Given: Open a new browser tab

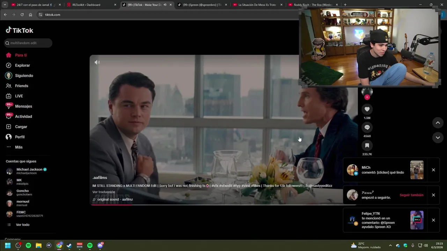Looking at the screenshot, I should pos(345,5).
